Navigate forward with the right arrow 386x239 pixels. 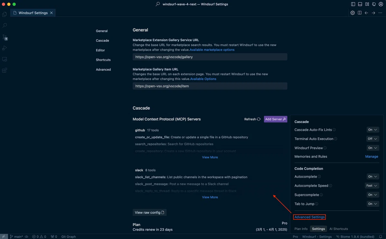(x=373, y=13)
